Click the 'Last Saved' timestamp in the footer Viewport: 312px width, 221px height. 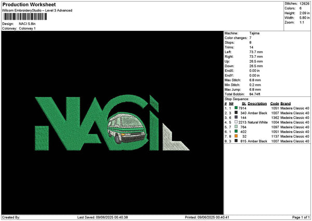[102, 217]
